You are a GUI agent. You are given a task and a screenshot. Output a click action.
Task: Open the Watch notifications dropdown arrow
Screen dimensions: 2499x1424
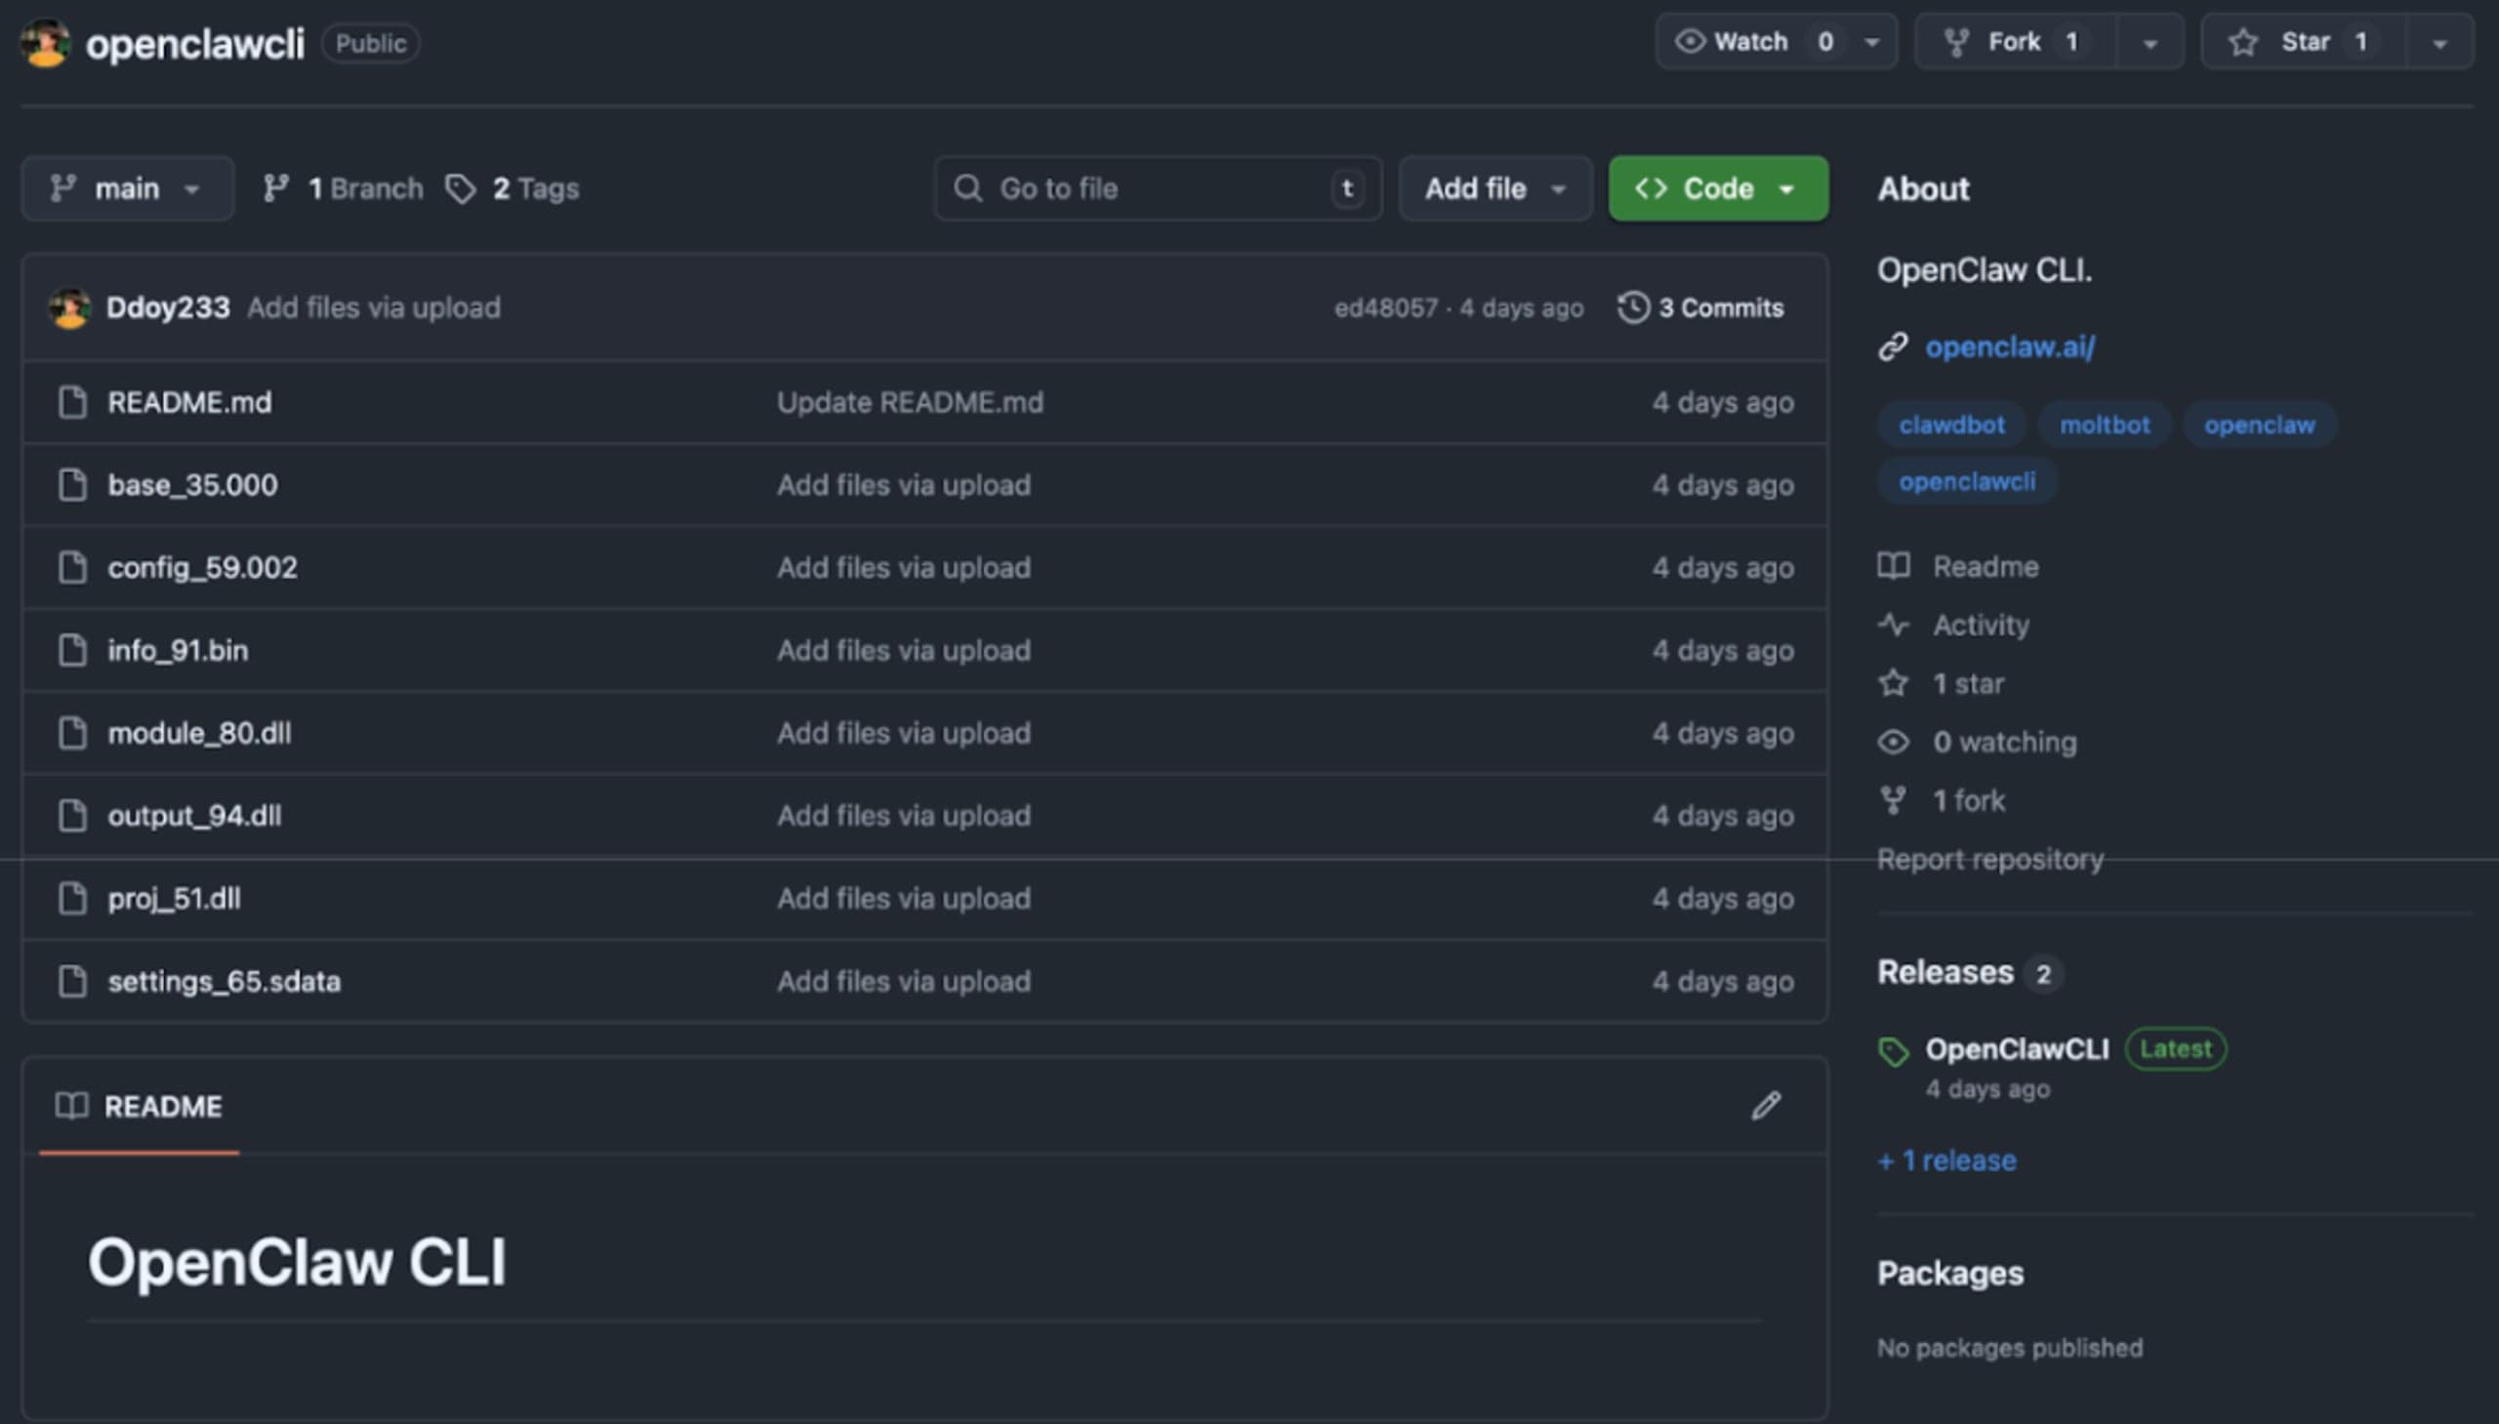click(x=1872, y=42)
